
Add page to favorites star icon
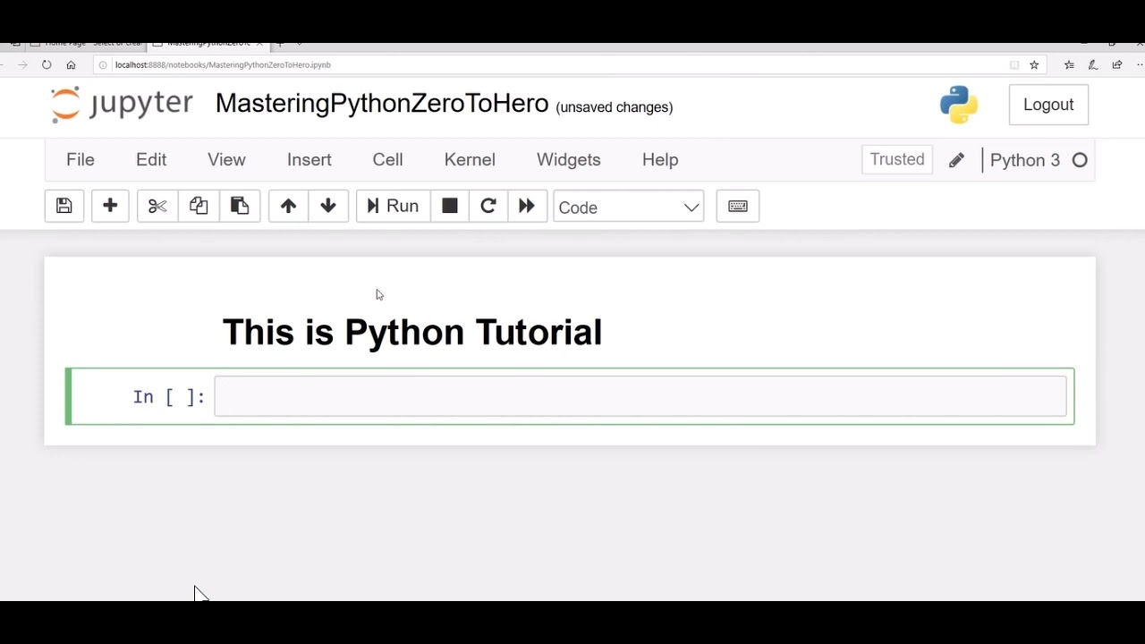tap(1034, 64)
